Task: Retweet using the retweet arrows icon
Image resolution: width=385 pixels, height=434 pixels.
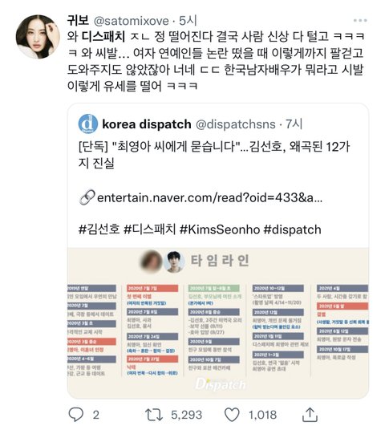Action: (x=154, y=415)
